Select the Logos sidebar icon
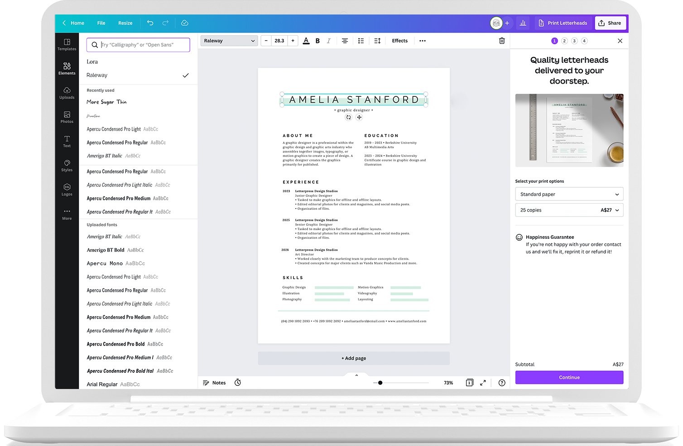683x446 pixels. tap(67, 190)
